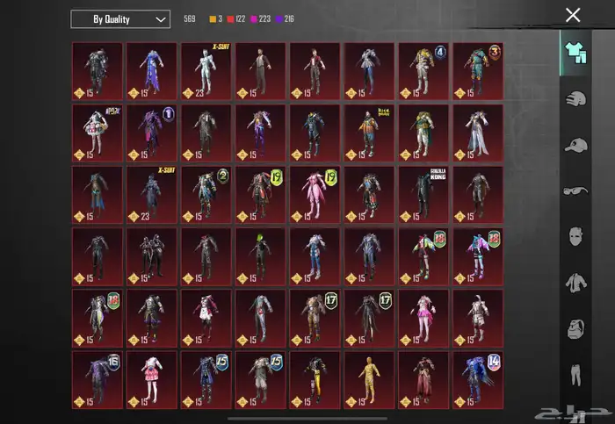Select the purple outfit with badge 1
Viewport: 615px width, 424px height.
pos(151,133)
